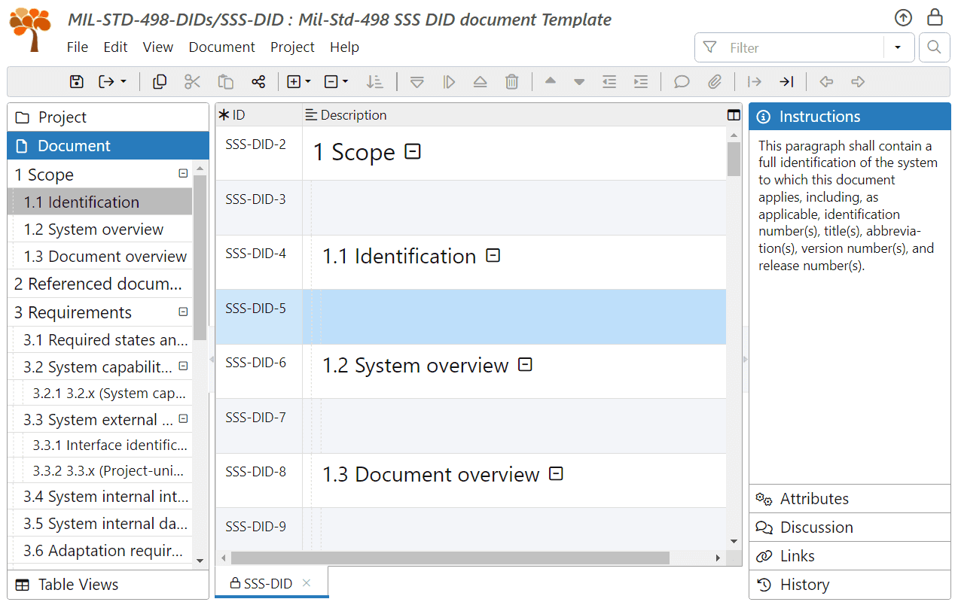
Task: Open the Insert item plus dropdown
Action: coord(299,82)
